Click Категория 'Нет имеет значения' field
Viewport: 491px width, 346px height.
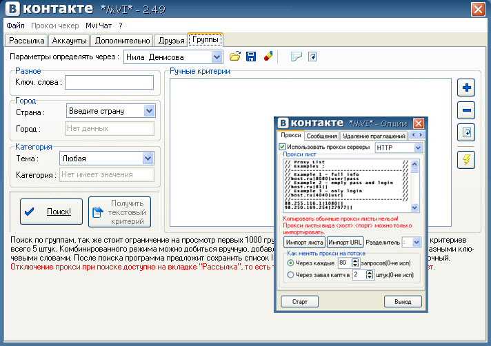click(106, 174)
